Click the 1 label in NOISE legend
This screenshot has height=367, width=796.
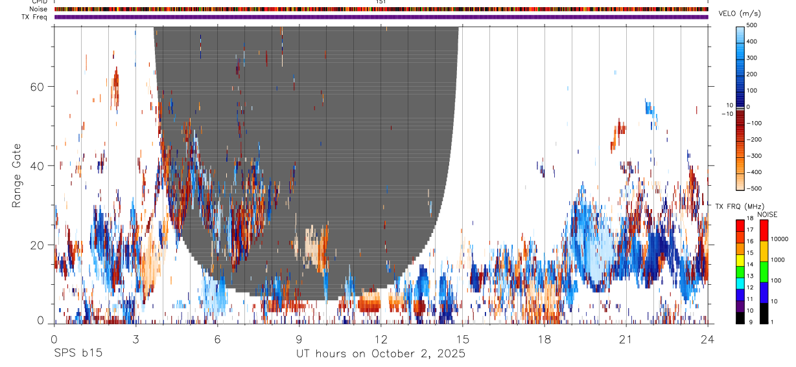click(773, 322)
